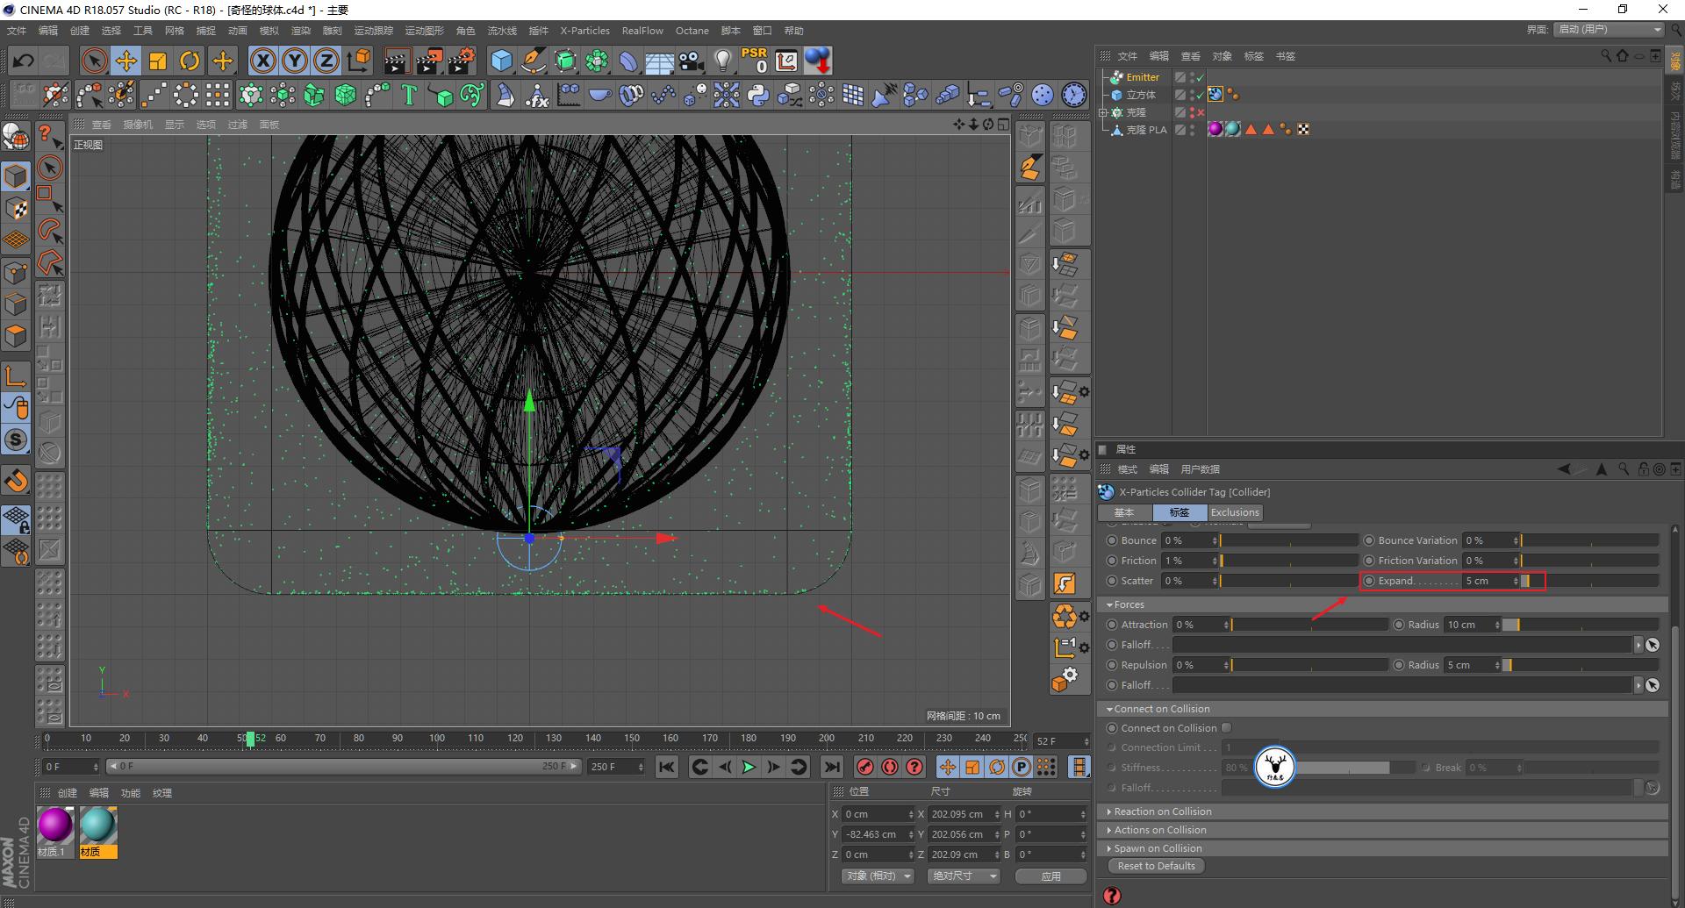Activate the Rotate tool
The height and width of the screenshot is (908, 1685).
click(x=190, y=60)
